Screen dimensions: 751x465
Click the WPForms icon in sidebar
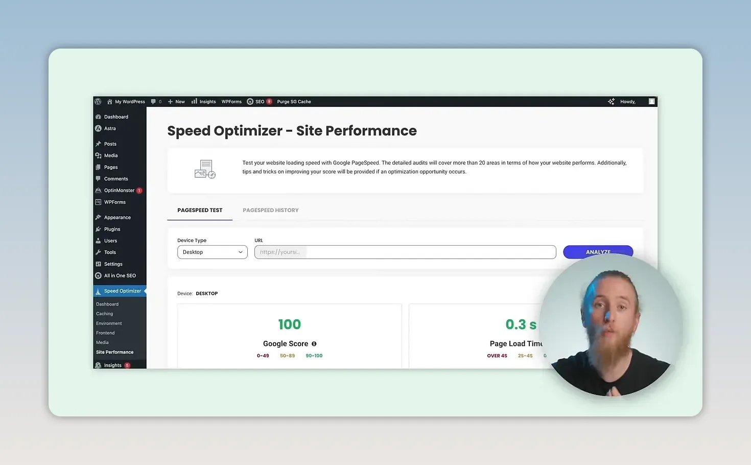(98, 202)
